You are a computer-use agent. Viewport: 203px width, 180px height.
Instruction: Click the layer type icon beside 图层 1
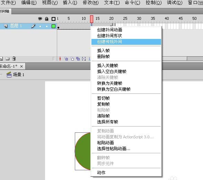pos(6,26)
